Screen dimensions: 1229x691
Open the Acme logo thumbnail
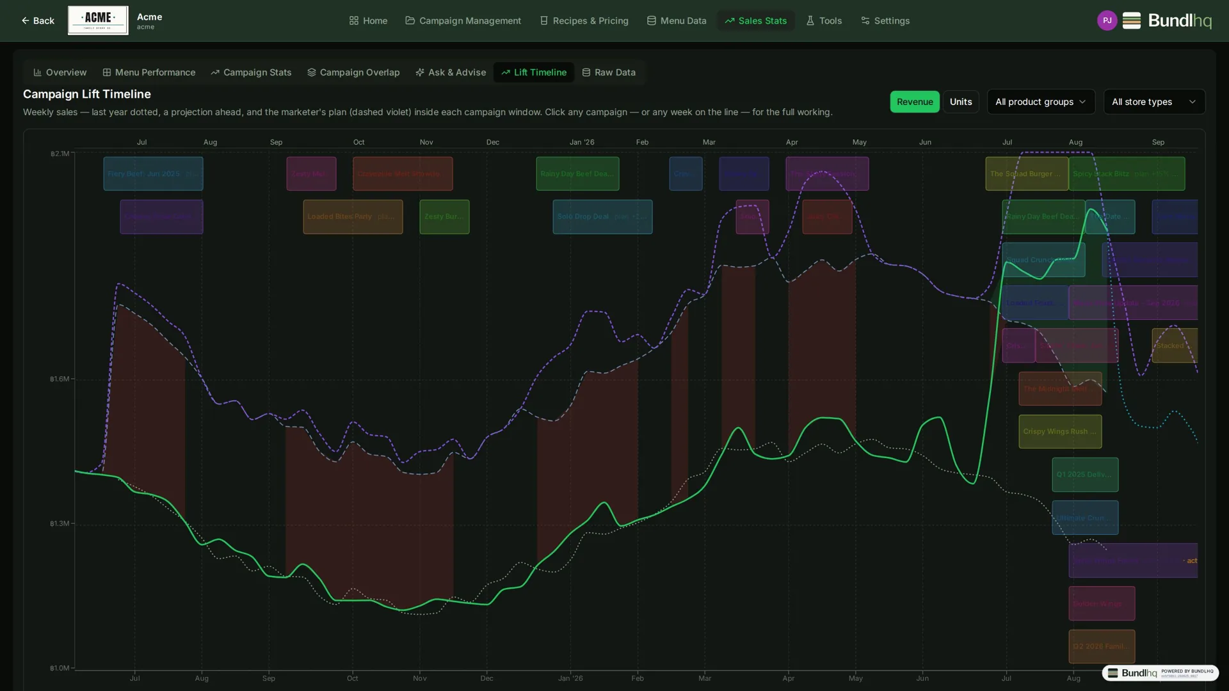(x=98, y=20)
